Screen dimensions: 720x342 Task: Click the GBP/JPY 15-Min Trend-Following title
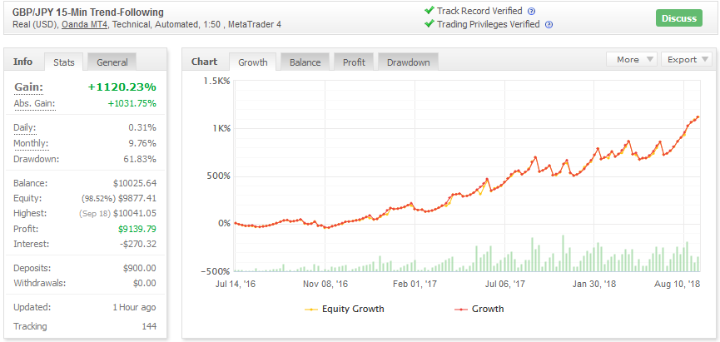88,12
